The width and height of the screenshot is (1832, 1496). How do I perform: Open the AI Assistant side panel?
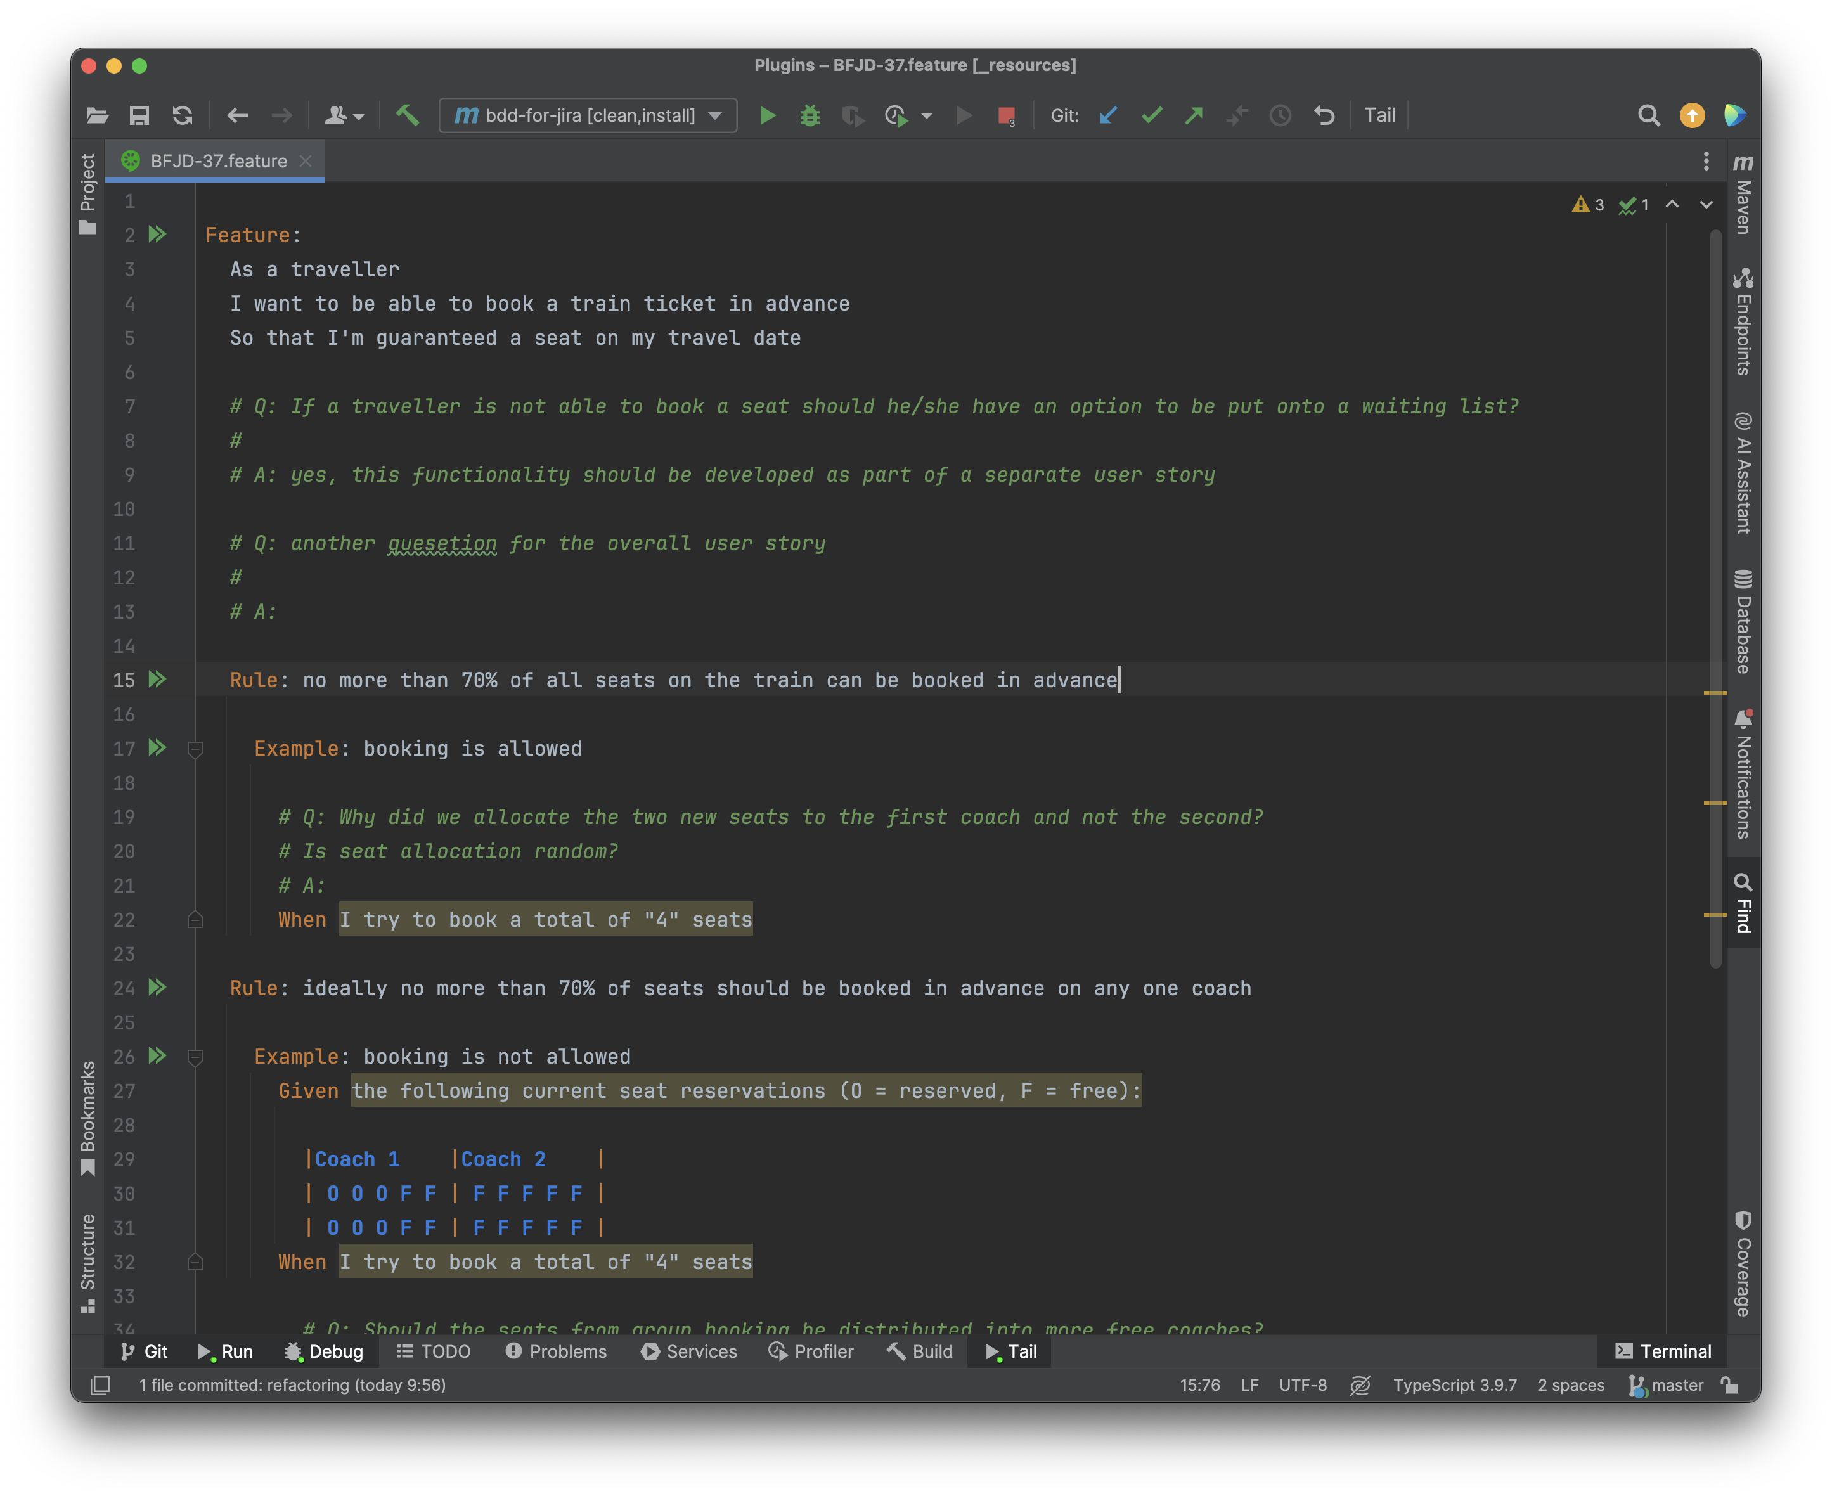click(x=1743, y=472)
